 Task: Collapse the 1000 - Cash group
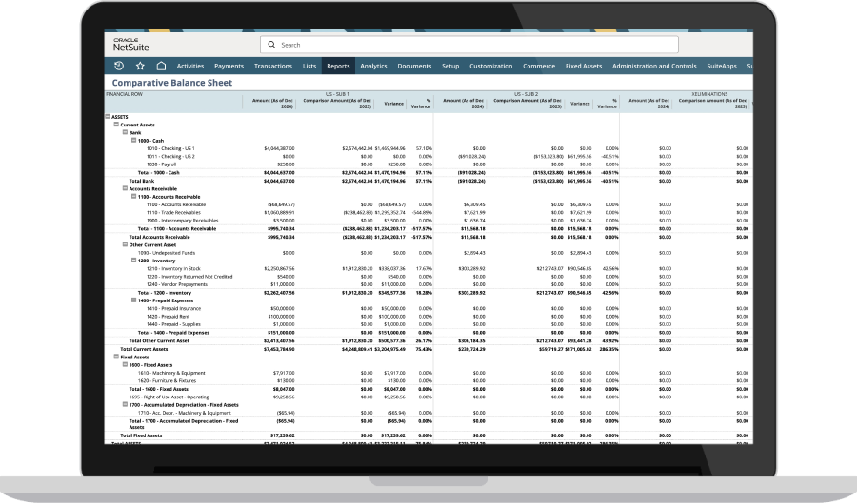click(134, 140)
